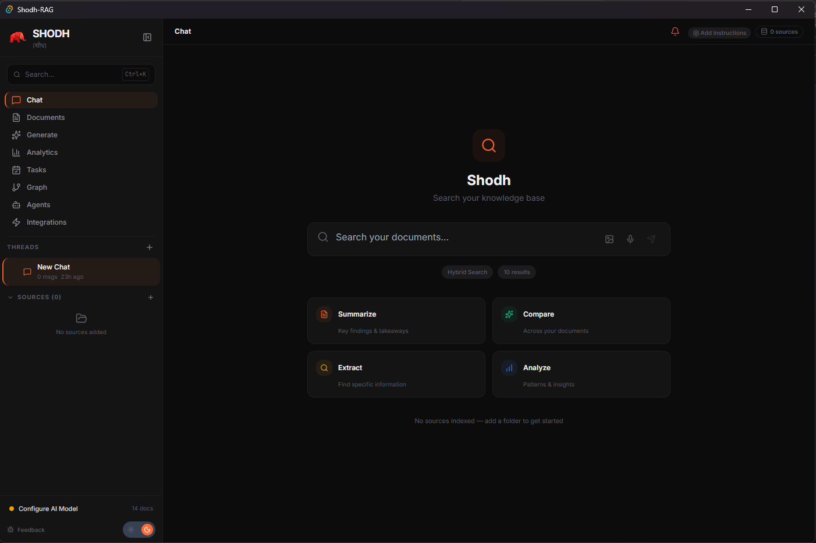
Task: Click the Compare card's sparkle icon
Action: pyautogui.click(x=509, y=314)
